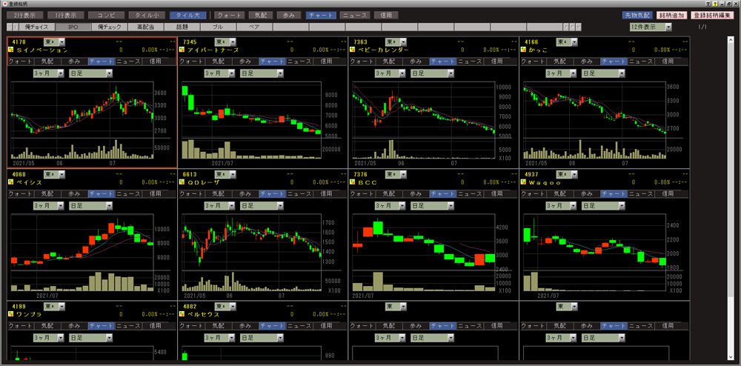This screenshot has width=741, height=366.
Task: Switch to the 高配当 watchlist tab
Action: [x=146, y=27]
